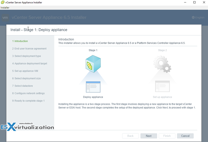Click the vCenter installer title bar app icon
This screenshot has height=142, width=208.
pyautogui.click(x=3, y=2)
